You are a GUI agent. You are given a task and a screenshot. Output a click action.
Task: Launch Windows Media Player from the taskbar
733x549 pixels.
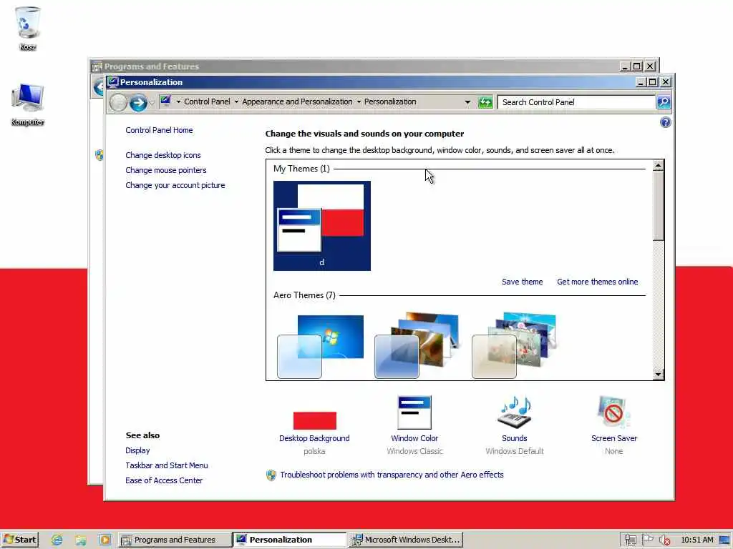(105, 540)
